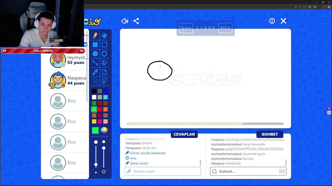Select the white color swatch
This screenshot has height=186, width=332.
pyautogui.click(x=94, y=97)
